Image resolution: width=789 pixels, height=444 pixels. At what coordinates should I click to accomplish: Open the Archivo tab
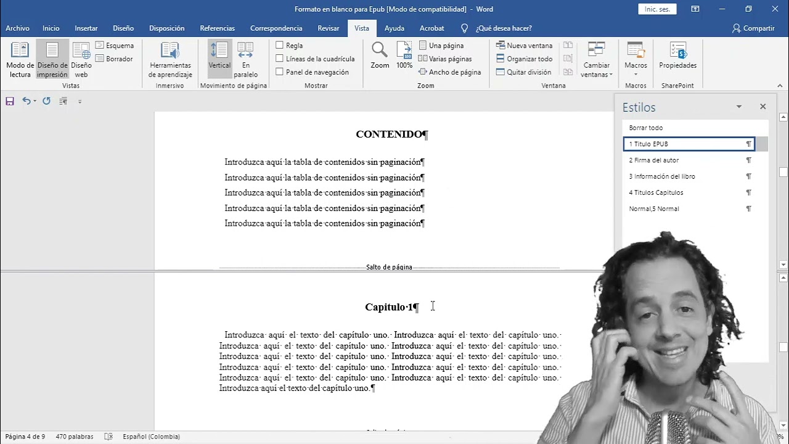pos(17,28)
